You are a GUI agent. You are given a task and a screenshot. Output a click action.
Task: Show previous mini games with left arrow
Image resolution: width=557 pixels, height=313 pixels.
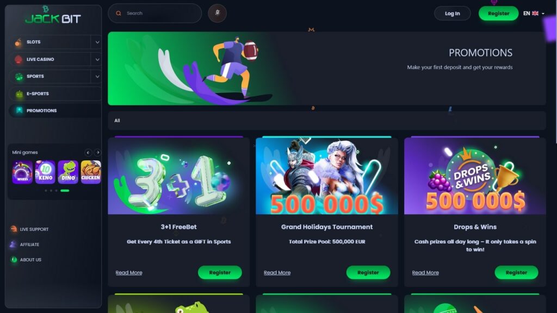click(88, 153)
